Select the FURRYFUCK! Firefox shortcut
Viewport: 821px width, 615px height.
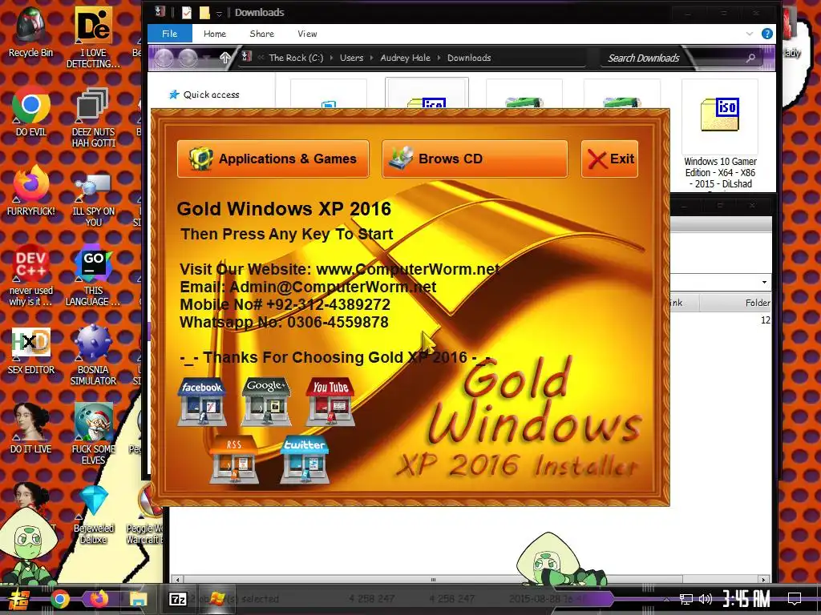(x=31, y=191)
